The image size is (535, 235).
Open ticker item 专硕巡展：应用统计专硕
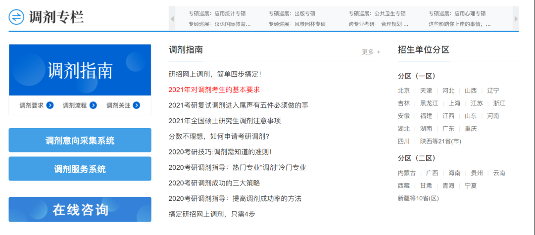[x=217, y=14]
